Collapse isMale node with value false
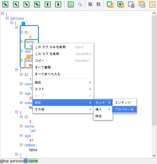Image resolution: width=157 pixels, height=164 pixels. coord(21,145)
